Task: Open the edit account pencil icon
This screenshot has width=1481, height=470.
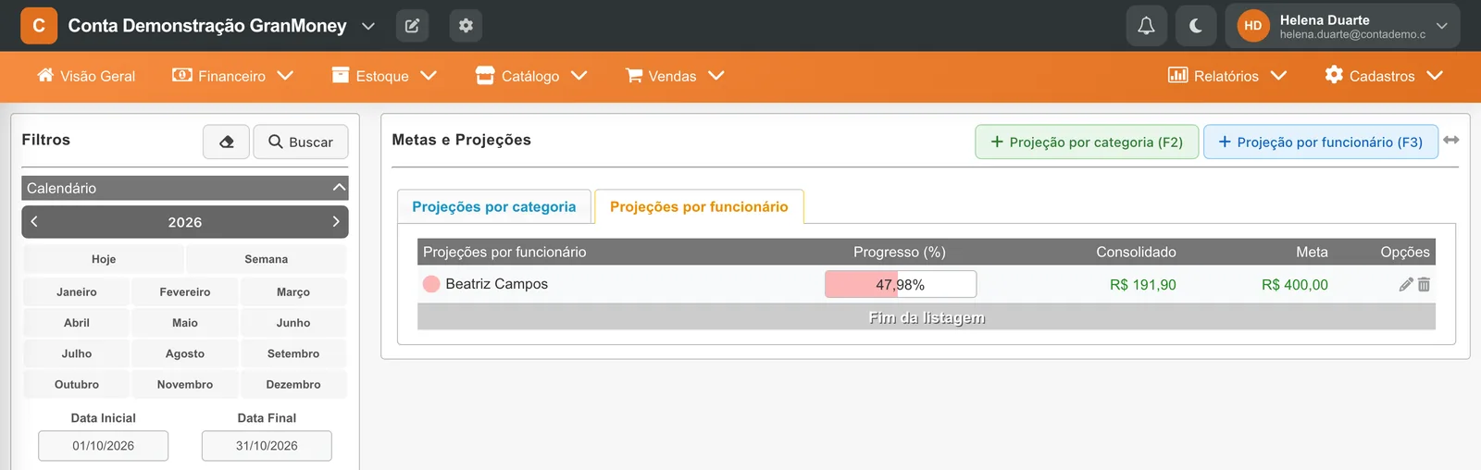Action: click(412, 26)
